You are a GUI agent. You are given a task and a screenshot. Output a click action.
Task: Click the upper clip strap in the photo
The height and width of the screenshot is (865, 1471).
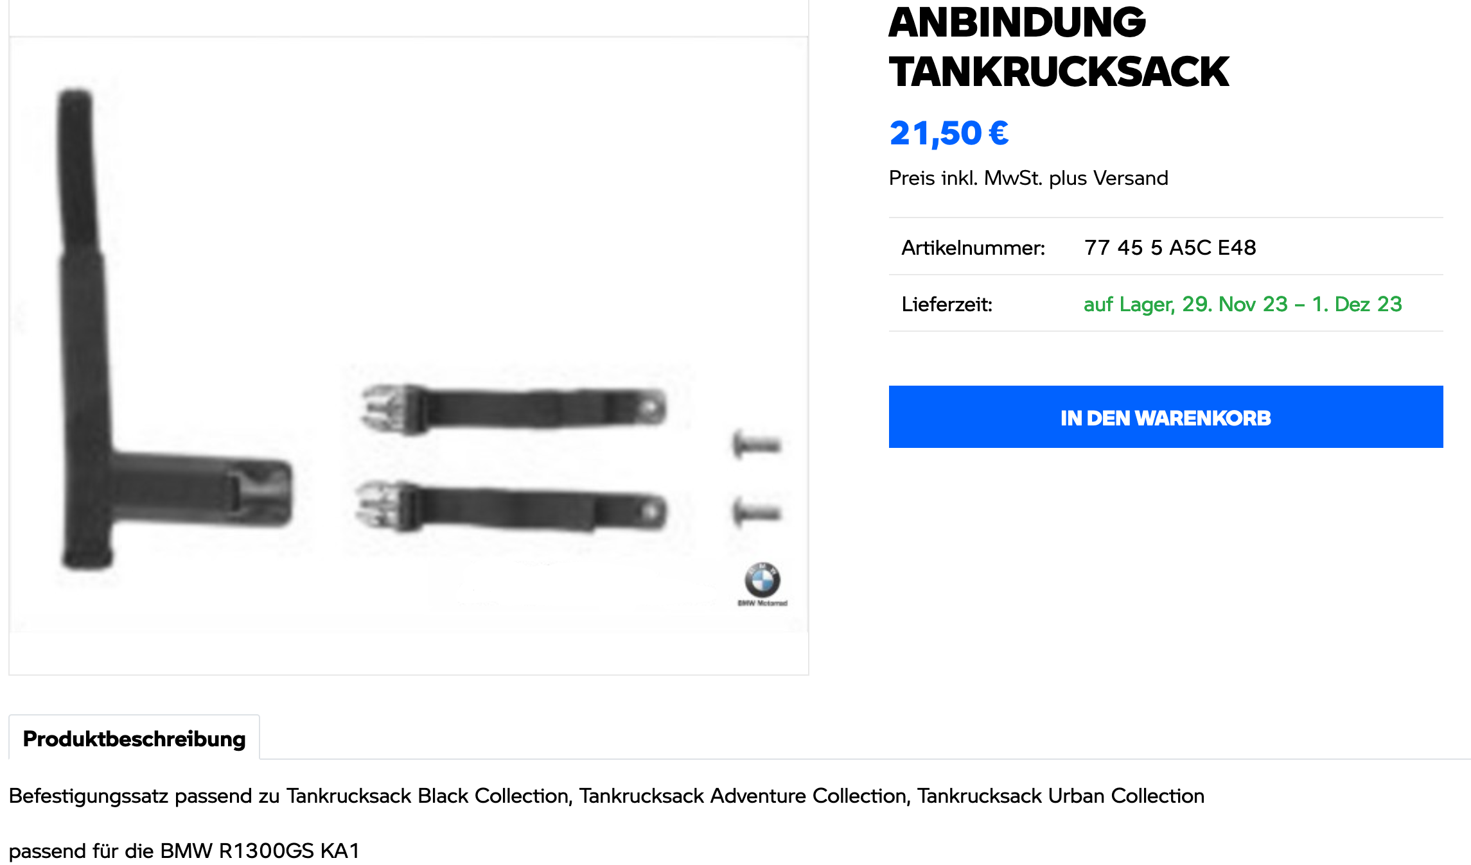pos(514,408)
